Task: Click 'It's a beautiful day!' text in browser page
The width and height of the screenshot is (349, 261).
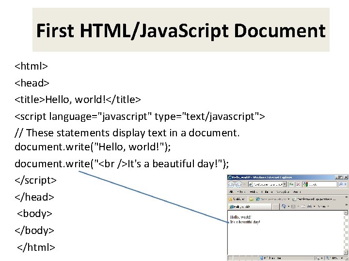Action: (x=245, y=222)
